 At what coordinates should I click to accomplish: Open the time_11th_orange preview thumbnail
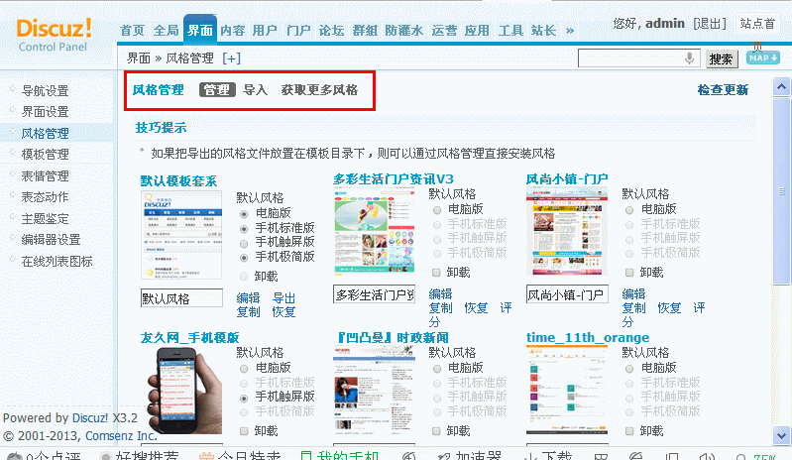[567, 390]
